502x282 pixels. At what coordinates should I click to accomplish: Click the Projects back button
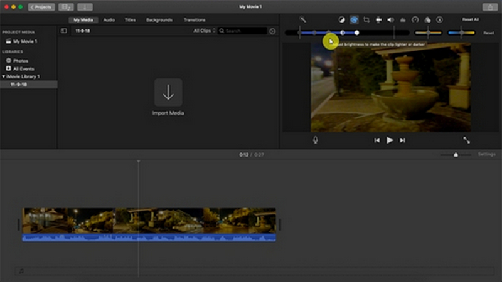point(41,7)
